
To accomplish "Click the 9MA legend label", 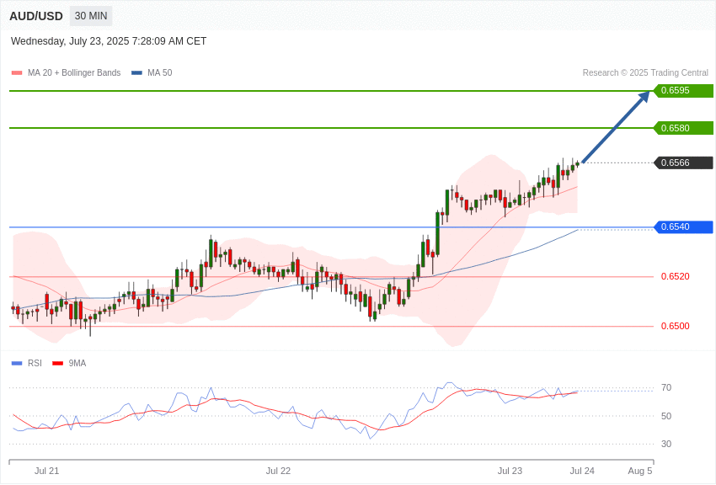I will [x=77, y=364].
